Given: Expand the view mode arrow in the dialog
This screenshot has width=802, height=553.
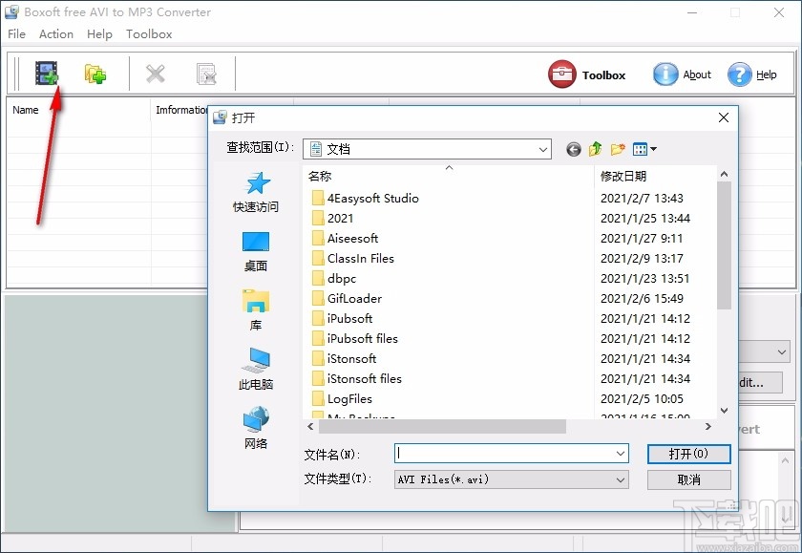Looking at the screenshot, I should click(x=652, y=149).
